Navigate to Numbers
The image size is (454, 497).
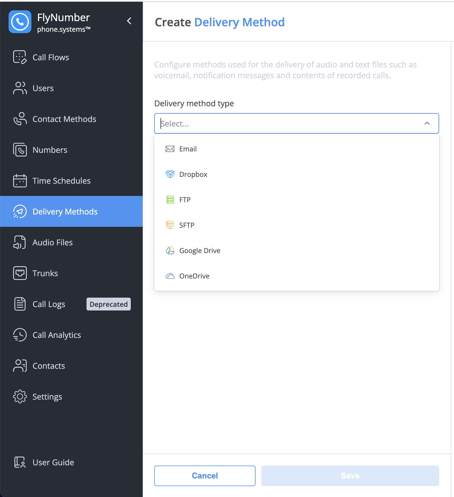tap(71, 150)
